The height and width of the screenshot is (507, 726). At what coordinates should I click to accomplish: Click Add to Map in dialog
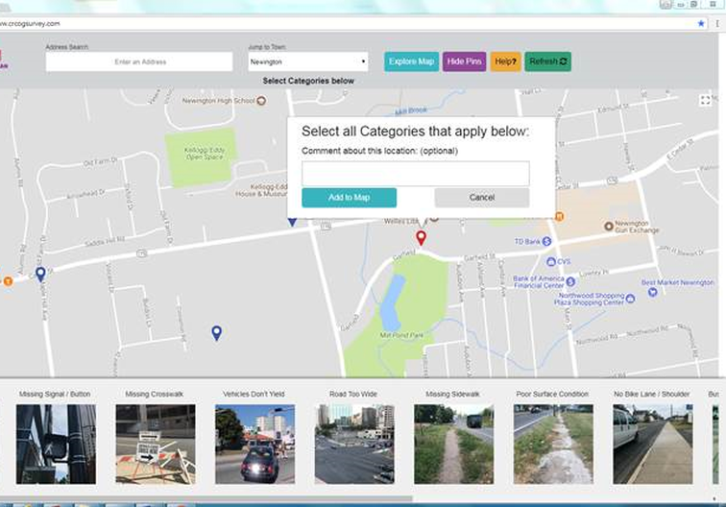click(350, 198)
